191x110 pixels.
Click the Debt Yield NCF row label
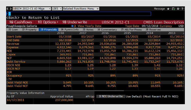17,86
